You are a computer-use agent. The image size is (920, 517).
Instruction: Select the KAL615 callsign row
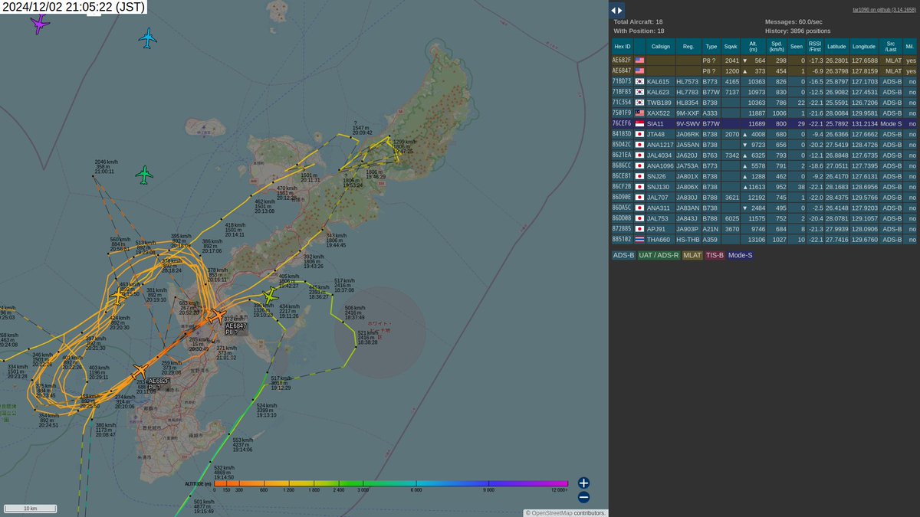pos(764,81)
